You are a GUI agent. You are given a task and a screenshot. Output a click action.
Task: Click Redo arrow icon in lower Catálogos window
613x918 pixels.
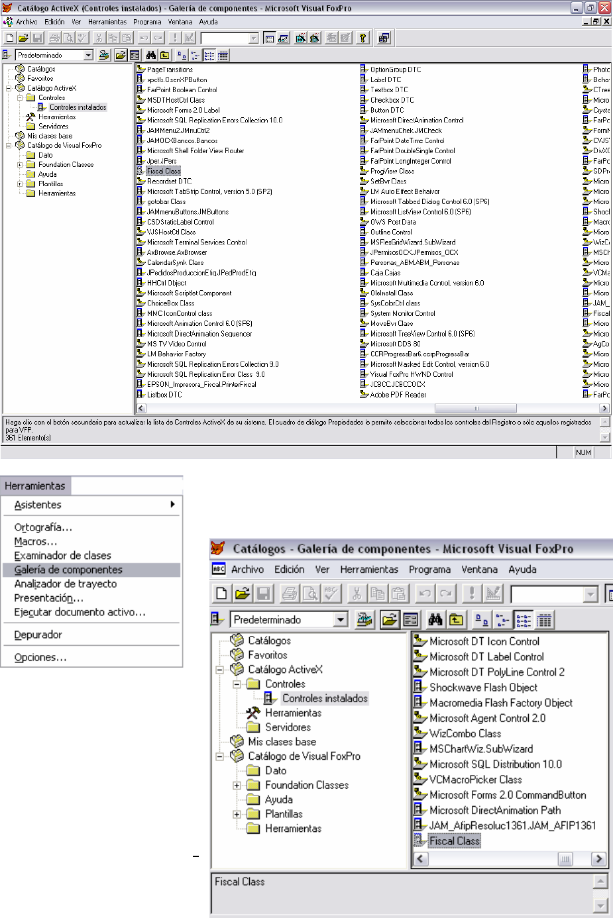click(446, 593)
